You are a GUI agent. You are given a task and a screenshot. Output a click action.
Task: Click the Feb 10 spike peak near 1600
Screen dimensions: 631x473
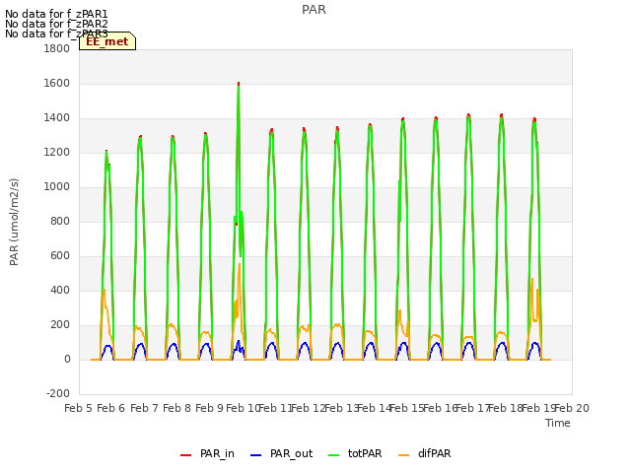click(x=239, y=84)
